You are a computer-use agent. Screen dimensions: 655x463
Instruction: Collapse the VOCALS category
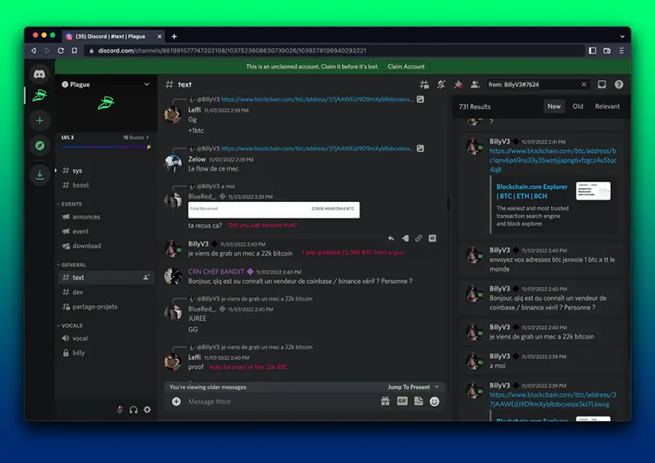click(x=70, y=326)
